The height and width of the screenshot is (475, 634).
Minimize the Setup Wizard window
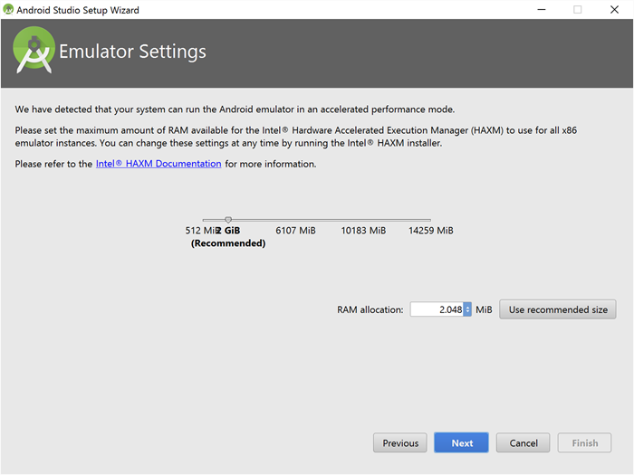pos(542,10)
